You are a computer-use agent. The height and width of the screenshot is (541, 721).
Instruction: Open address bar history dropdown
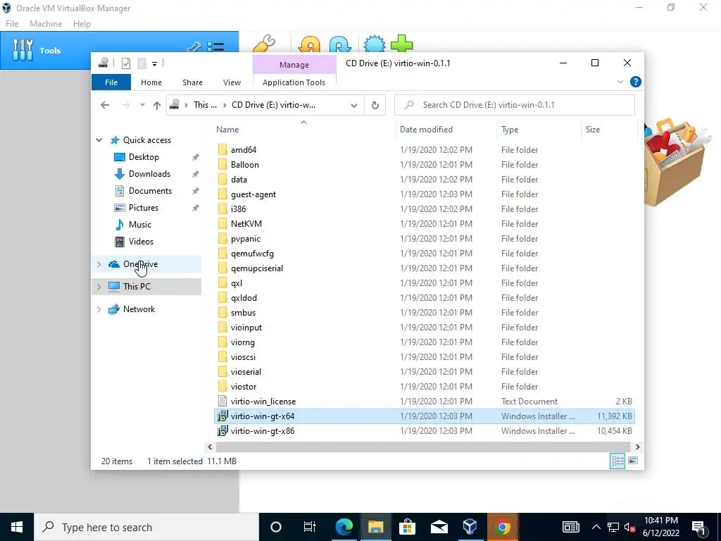coord(353,106)
